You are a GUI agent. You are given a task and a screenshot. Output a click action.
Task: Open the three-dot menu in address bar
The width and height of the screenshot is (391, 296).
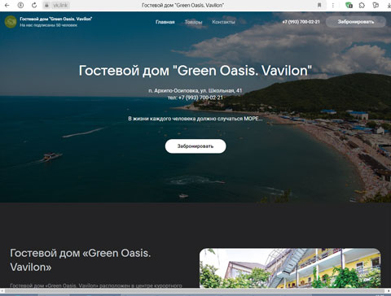333,5
